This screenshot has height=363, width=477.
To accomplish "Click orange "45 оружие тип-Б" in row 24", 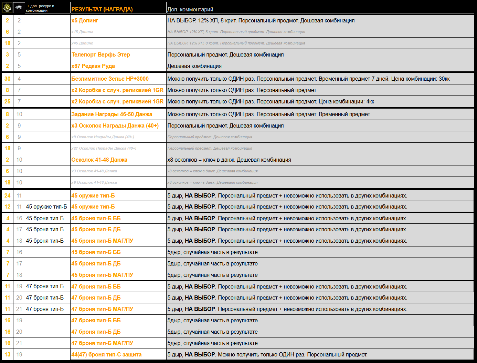I will pos(93,195).
